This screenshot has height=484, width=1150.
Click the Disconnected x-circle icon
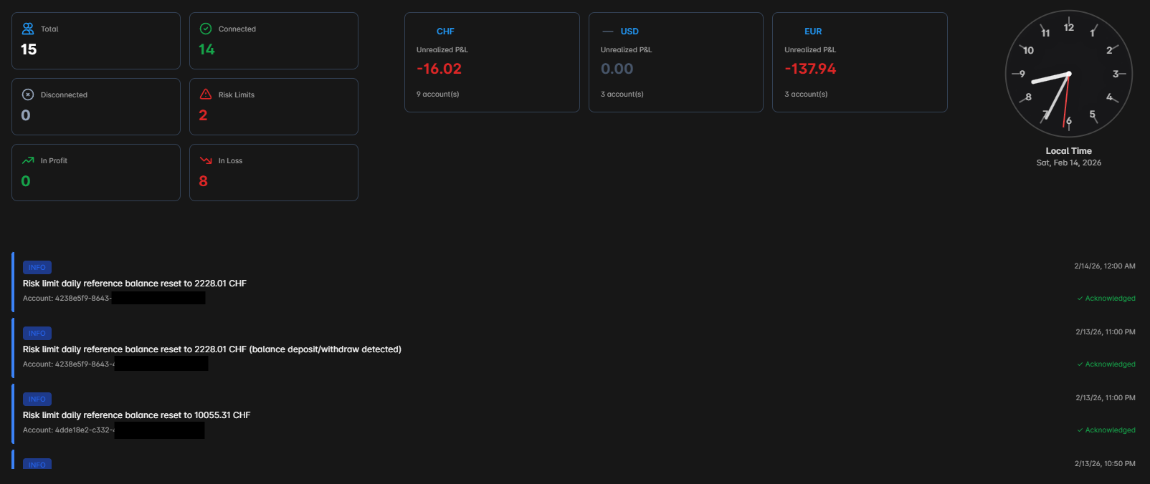(x=28, y=95)
